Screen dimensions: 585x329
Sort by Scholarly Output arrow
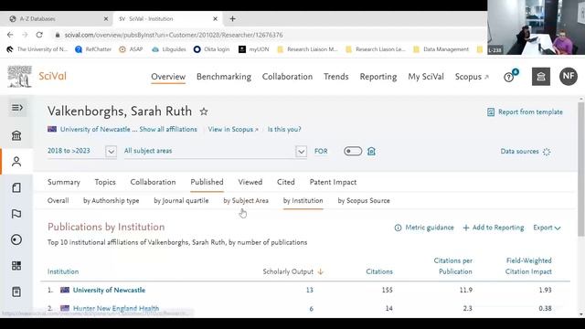[321, 271]
